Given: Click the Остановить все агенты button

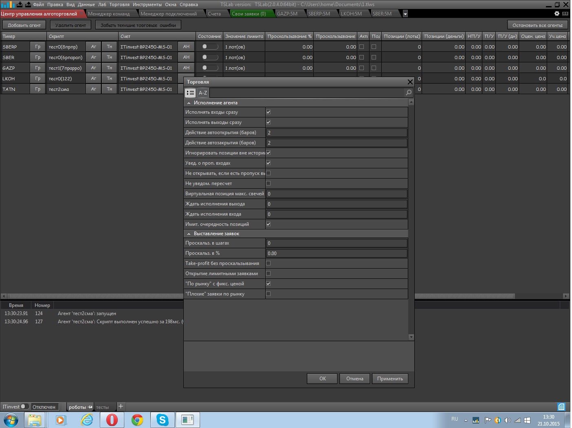Looking at the screenshot, I should (537, 25).
